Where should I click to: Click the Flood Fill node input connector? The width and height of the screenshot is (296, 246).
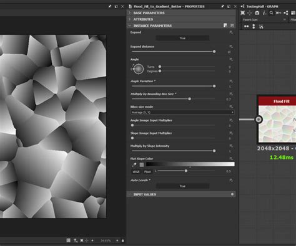259,120
